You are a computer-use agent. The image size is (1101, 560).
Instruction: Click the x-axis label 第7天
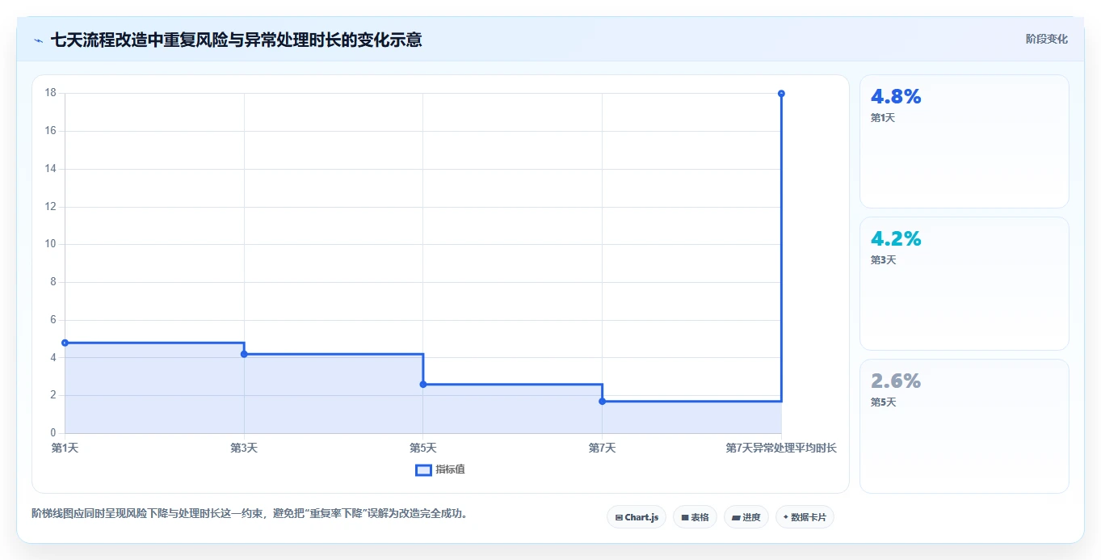602,448
